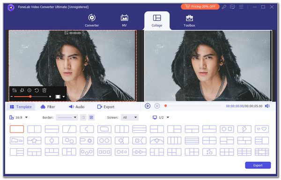Select the heart-shaped collage template
Image resolution: width=281 pixels, height=180 pixels.
point(262,129)
